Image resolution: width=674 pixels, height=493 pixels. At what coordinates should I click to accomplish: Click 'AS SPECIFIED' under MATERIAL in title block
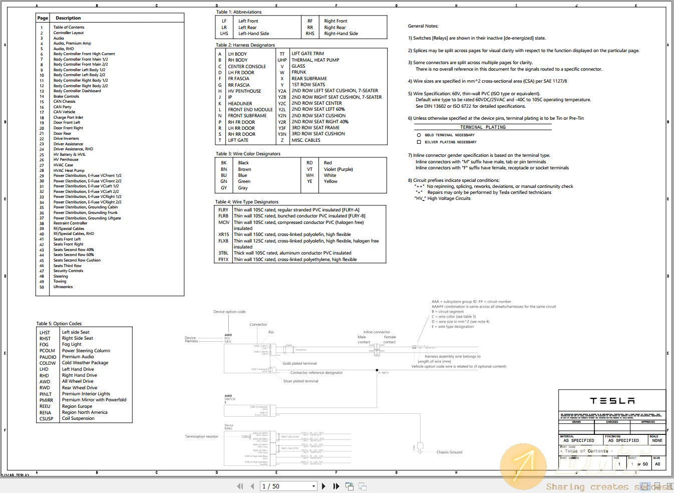point(579,441)
